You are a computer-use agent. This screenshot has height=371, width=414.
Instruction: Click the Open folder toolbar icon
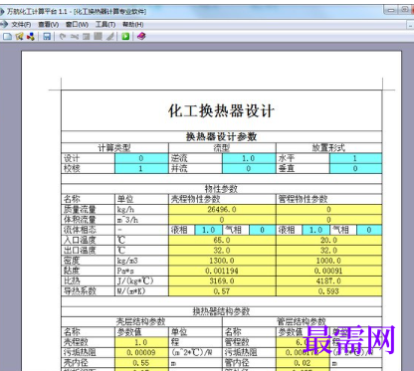pos(19,37)
